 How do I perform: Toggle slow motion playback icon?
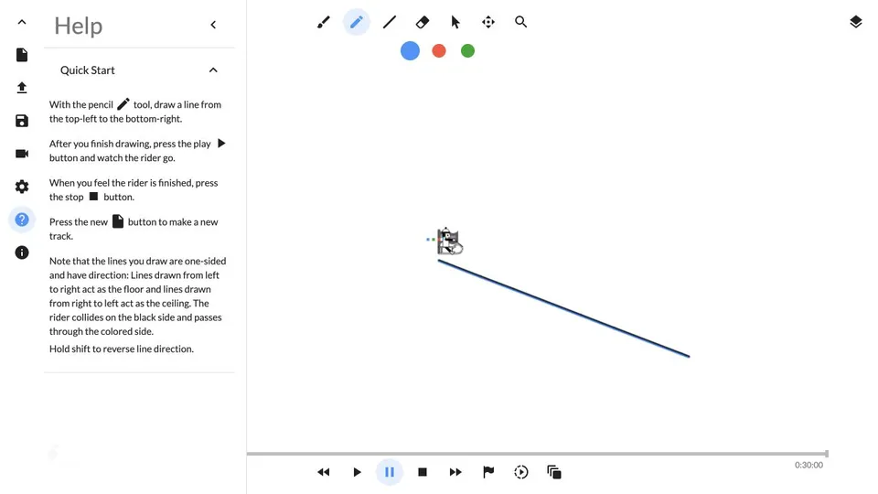[x=520, y=472]
